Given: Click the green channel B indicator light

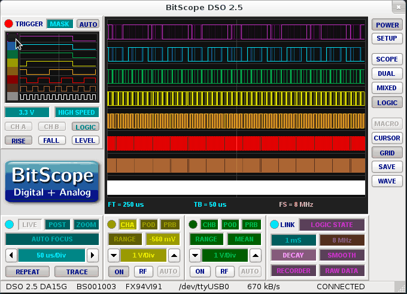Looking at the screenshot, I should click(x=193, y=225).
